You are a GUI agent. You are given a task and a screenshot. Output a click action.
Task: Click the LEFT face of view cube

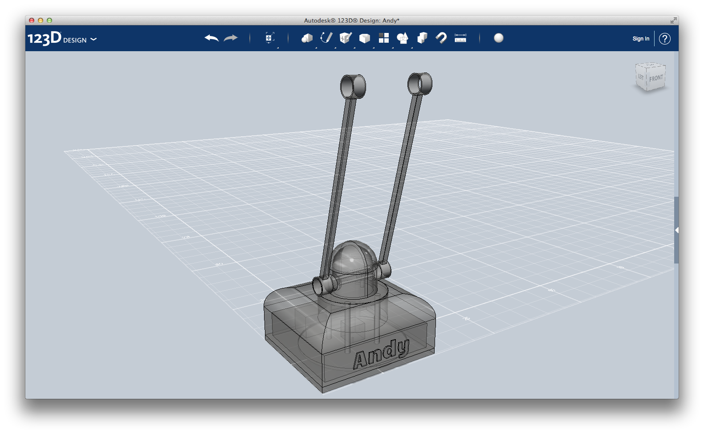point(641,77)
